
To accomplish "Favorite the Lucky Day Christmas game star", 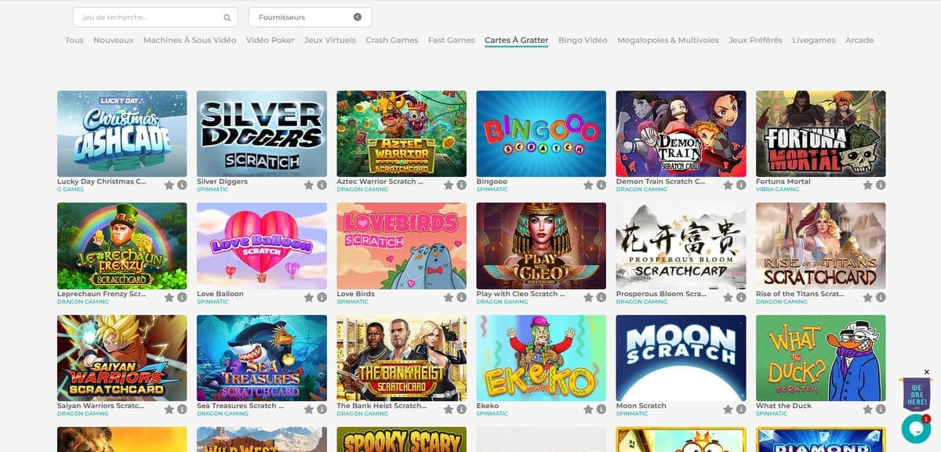I will pyautogui.click(x=169, y=185).
